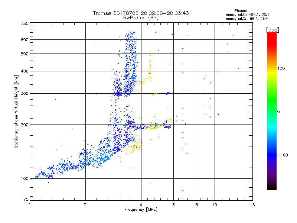Click the y-axis tick label '200'
This screenshot has height=223, width=297.
coord(25,125)
